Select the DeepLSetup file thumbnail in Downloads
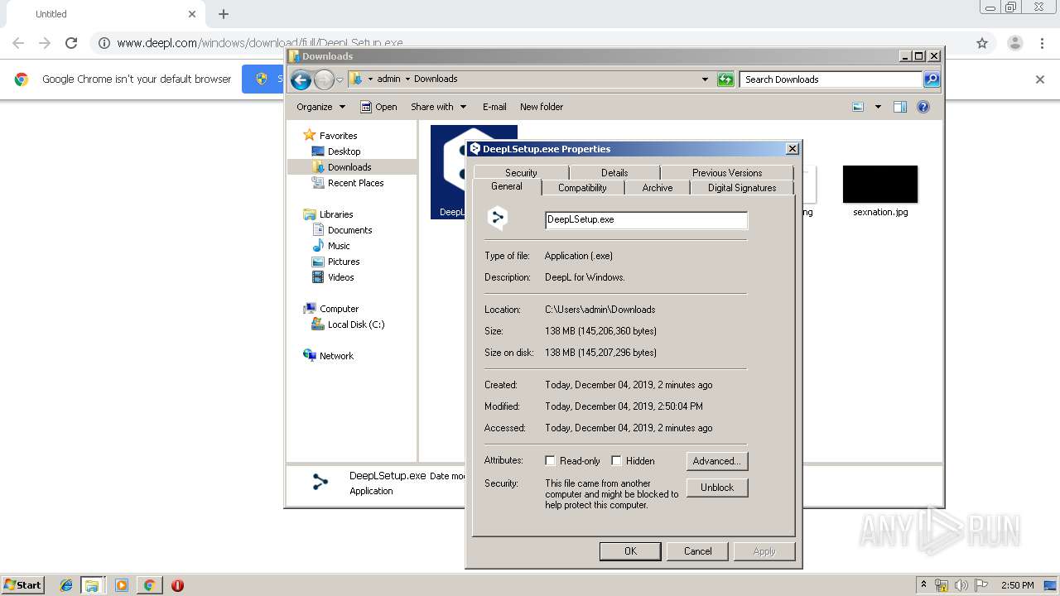 tap(448, 172)
